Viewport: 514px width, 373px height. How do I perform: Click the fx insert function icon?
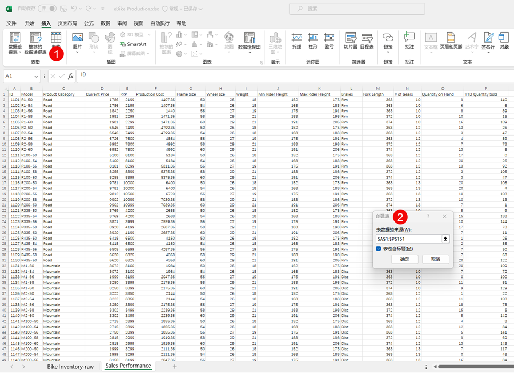tap(70, 76)
